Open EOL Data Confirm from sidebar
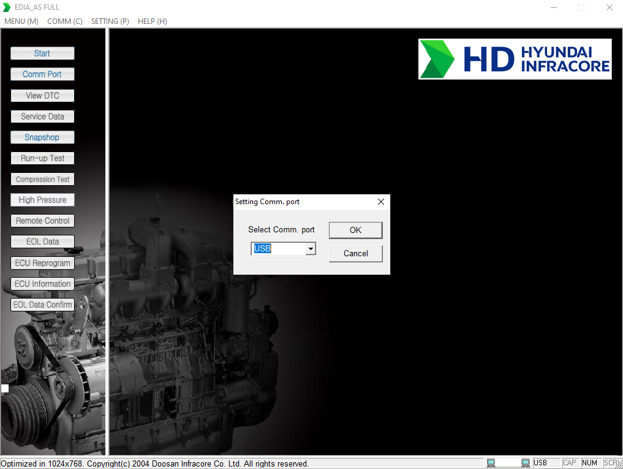 [42, 305]
